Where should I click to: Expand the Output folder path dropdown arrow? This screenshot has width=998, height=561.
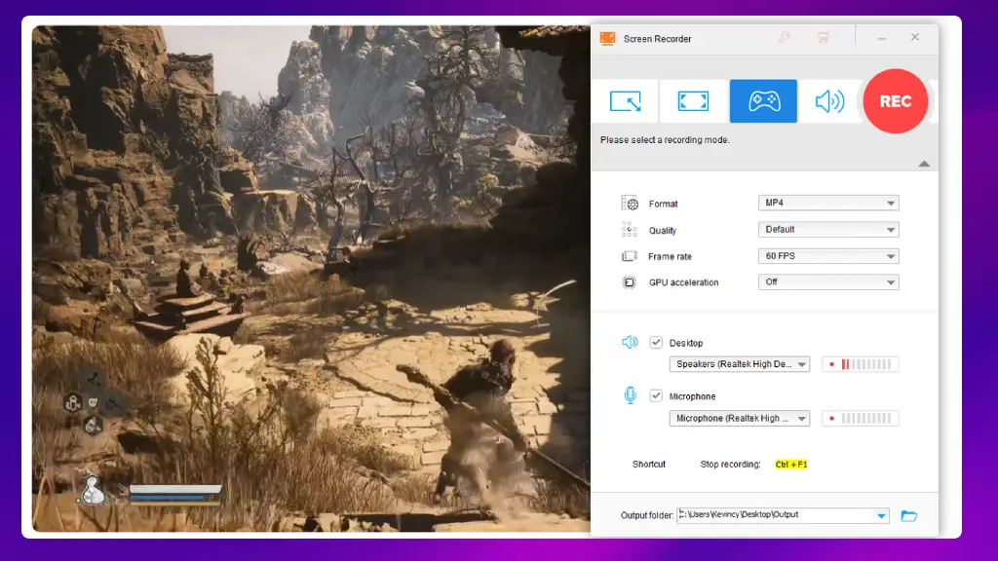[881, 516]
